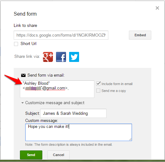The image size is (165, 162).
Task: Cancel sending the form
Action: pos(59,155)
